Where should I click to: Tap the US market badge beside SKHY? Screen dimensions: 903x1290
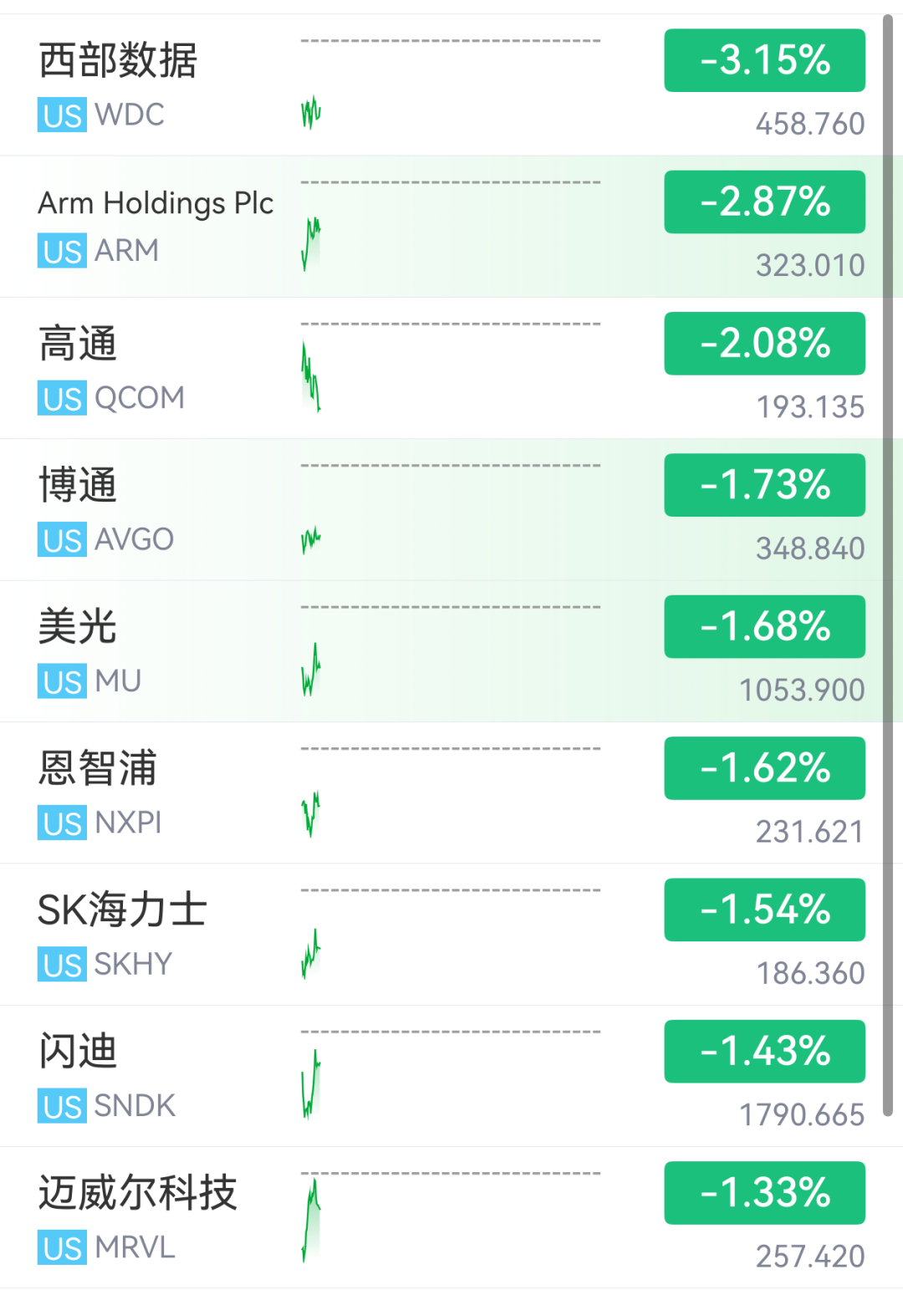tap(62, 965)
